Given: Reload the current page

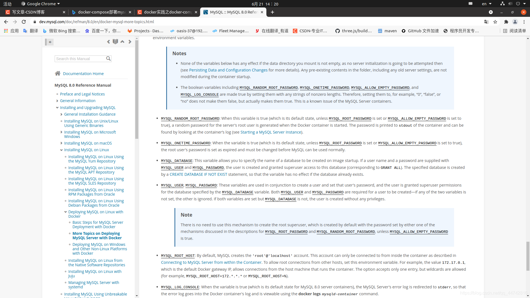Looking at the screenshot, I should 24,22.
